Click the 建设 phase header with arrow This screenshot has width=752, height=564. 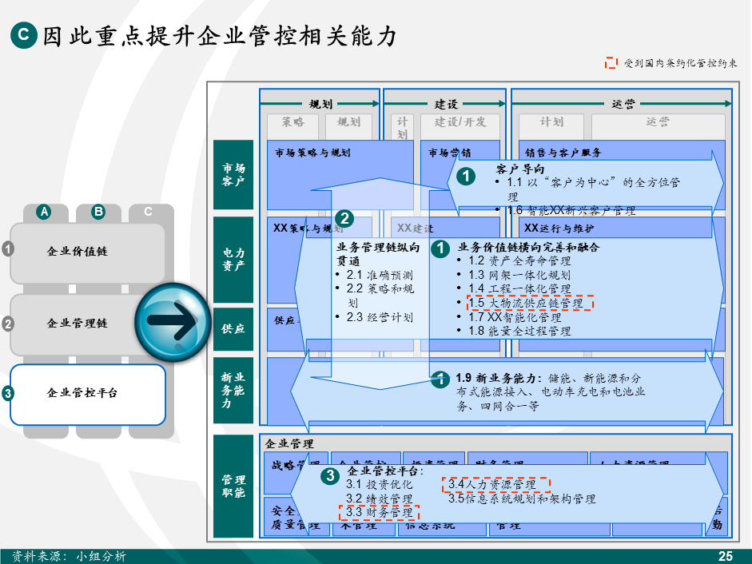(x=446, y=104)
